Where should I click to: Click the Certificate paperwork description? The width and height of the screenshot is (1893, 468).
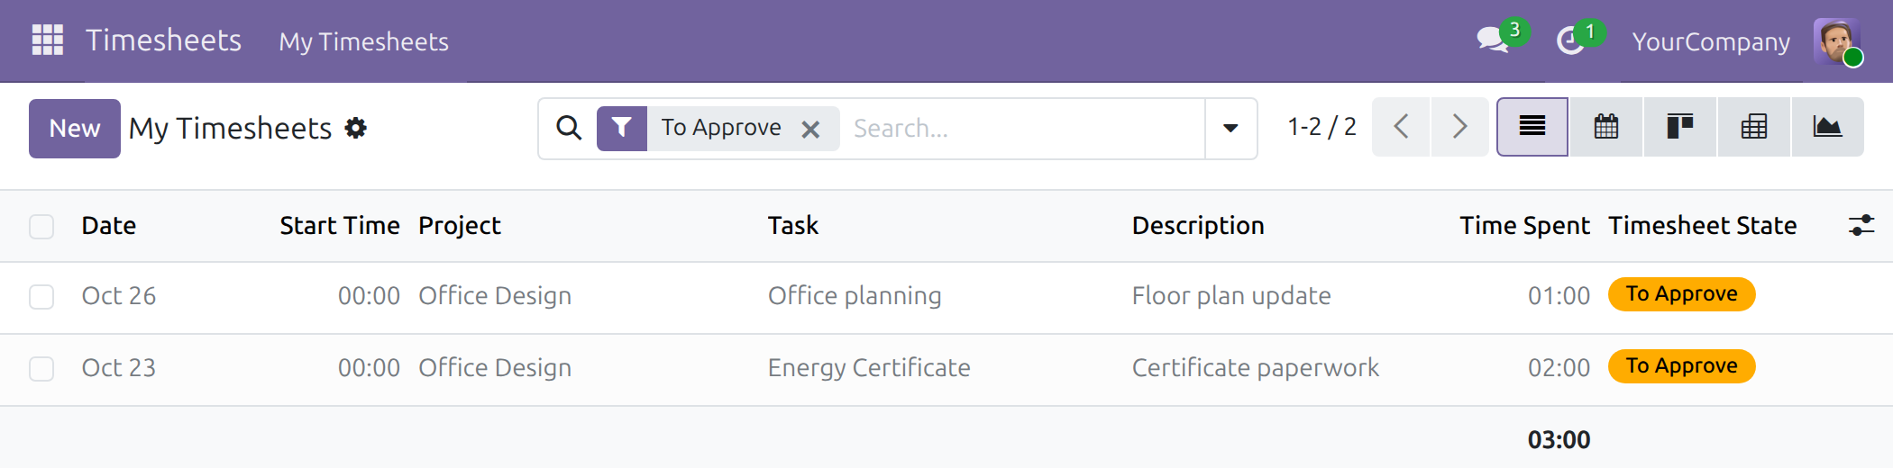click(x=1255, y=368)
